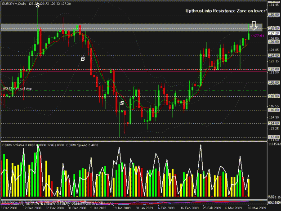Screen dimensions: 281x211
Task: Click the CDRW Spread 2.4000 label
Action: coord(82,145)
